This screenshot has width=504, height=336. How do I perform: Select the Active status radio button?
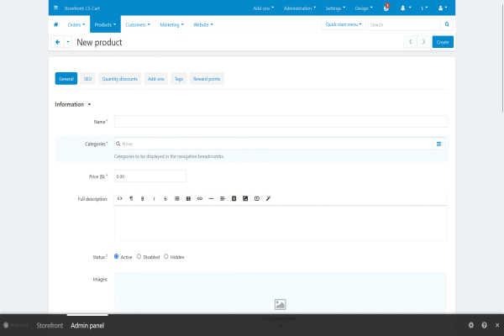tap(117, 256)
